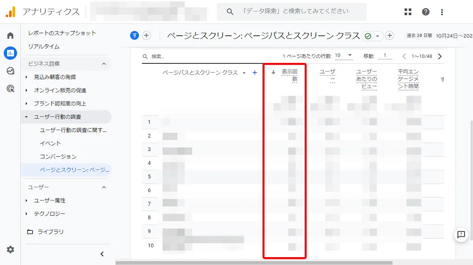473x265 pixels.
Task: Select the Reports icon in the sidebar
Action: 10,53
